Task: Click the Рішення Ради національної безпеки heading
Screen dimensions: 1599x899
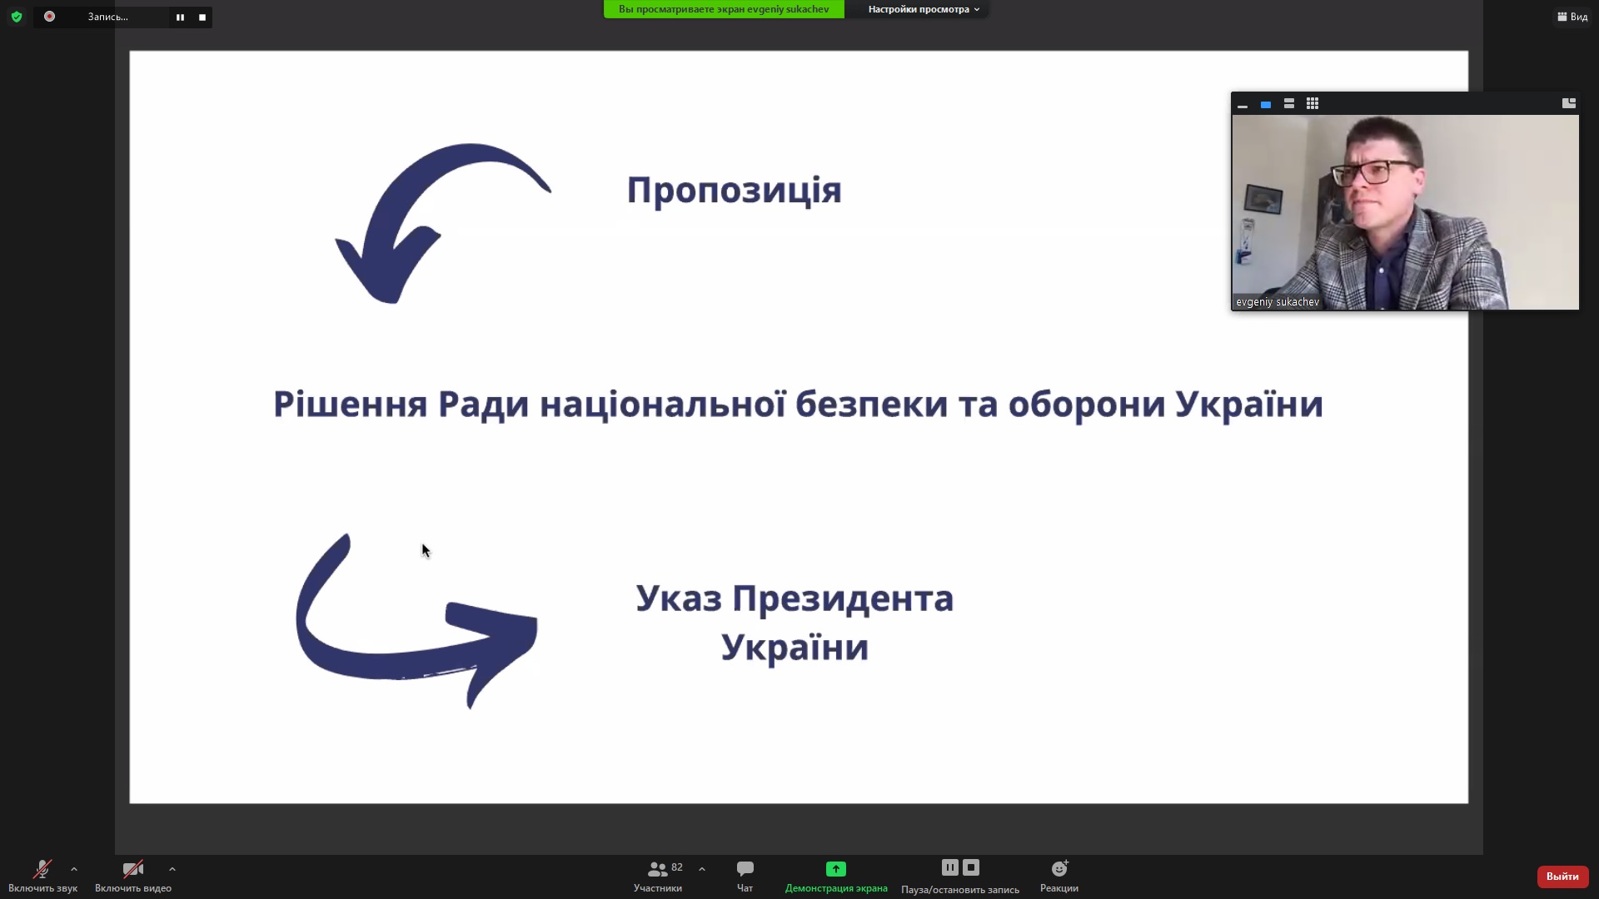Action: tap(798, 405)
